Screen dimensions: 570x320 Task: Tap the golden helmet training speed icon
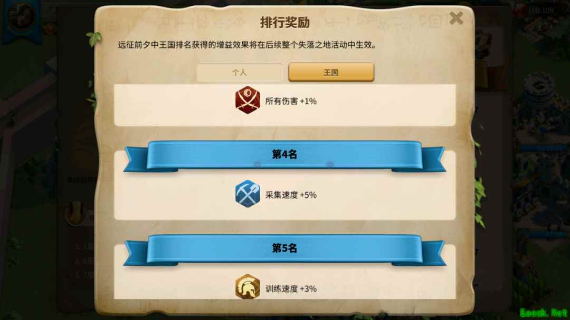(248, 287)
